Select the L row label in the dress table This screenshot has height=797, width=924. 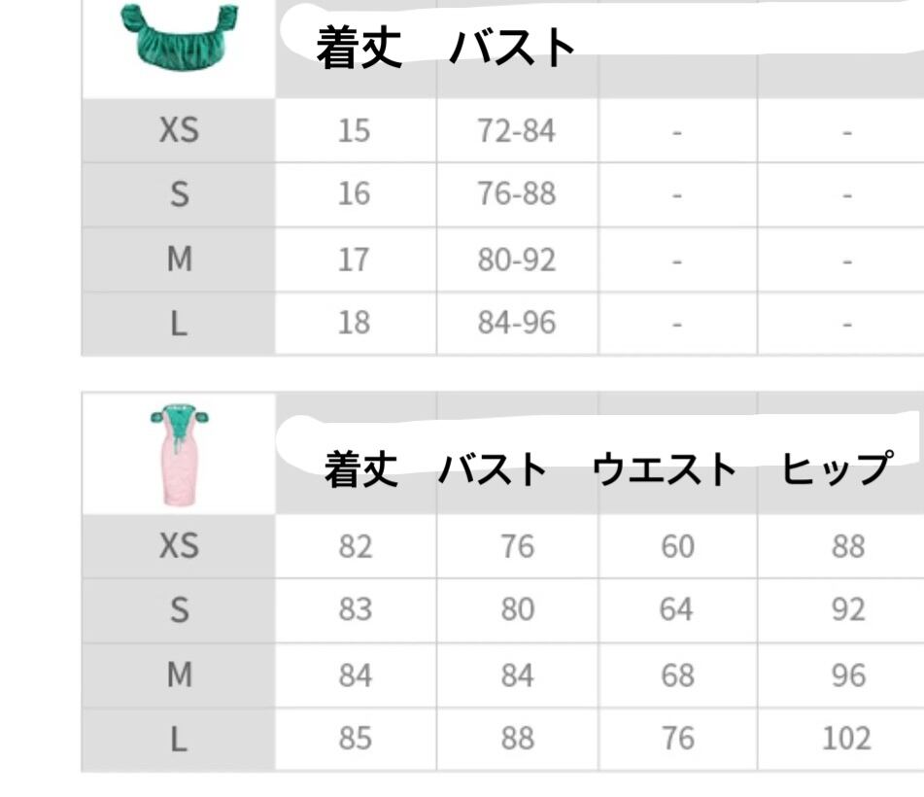[x=179, y=740]
